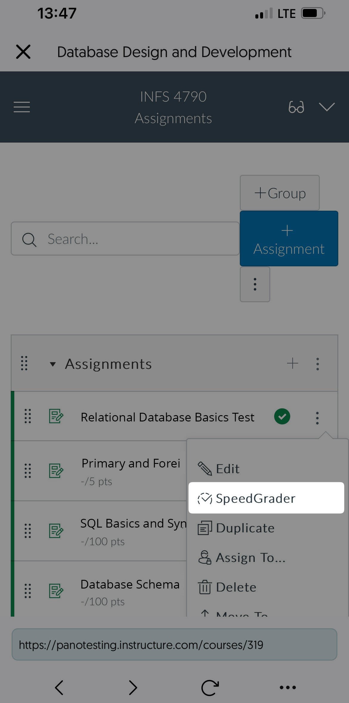Image resolution: width=349 pixels, height=703 pixels.
Task: Reload the page with the refresh icon
Action: coord(210,687)
